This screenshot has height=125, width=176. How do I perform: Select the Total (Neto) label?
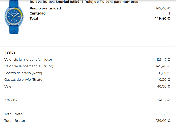(x=14, y=114)
